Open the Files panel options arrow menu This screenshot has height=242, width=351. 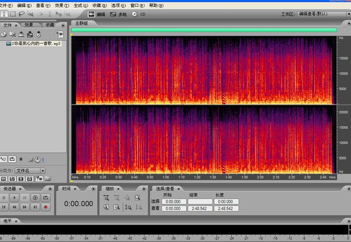coord(63,25)
